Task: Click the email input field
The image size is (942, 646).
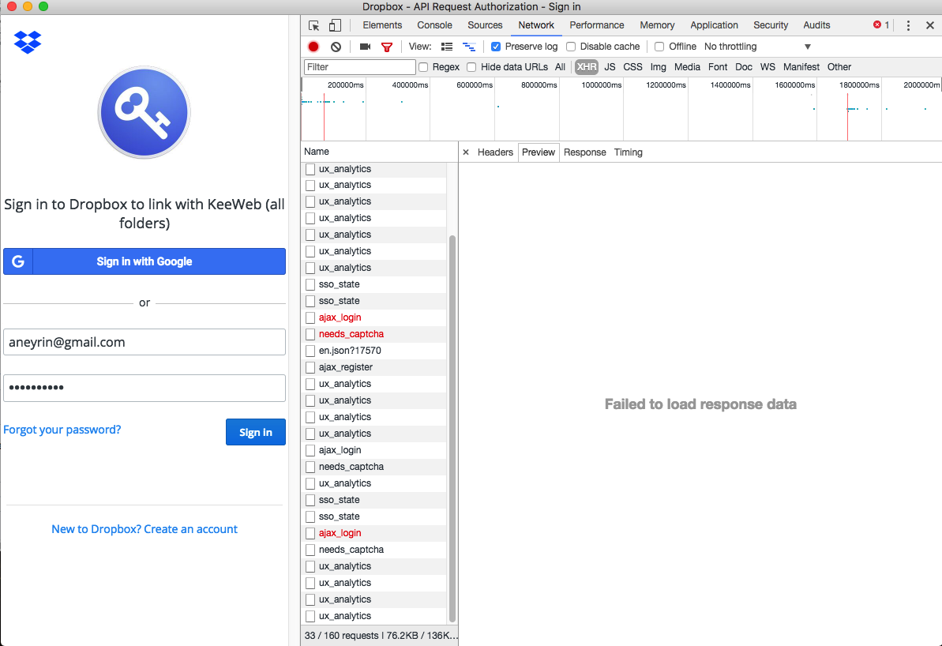Action: coord(144,341)
